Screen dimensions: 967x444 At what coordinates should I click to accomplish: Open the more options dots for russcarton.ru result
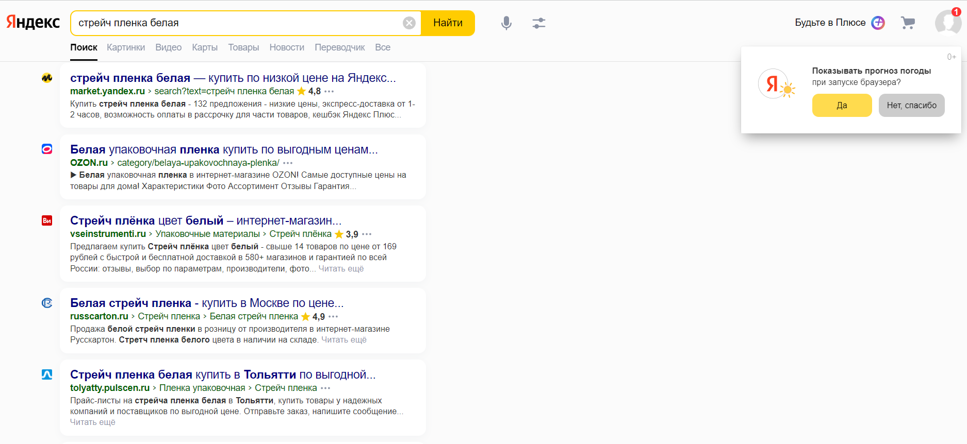coord(333,317)
